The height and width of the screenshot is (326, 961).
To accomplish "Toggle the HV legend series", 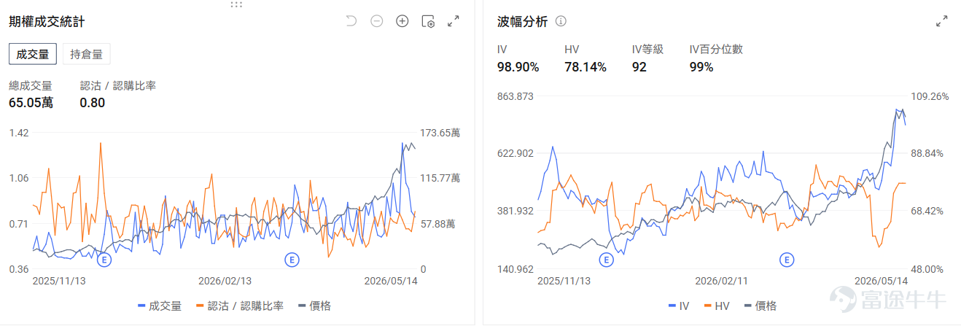I will pos(717,306).
